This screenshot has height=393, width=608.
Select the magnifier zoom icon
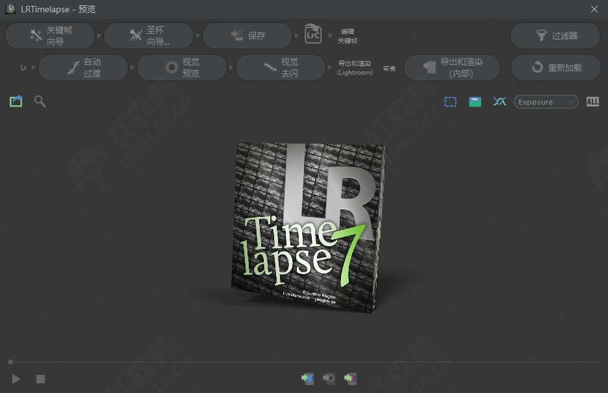40,101
